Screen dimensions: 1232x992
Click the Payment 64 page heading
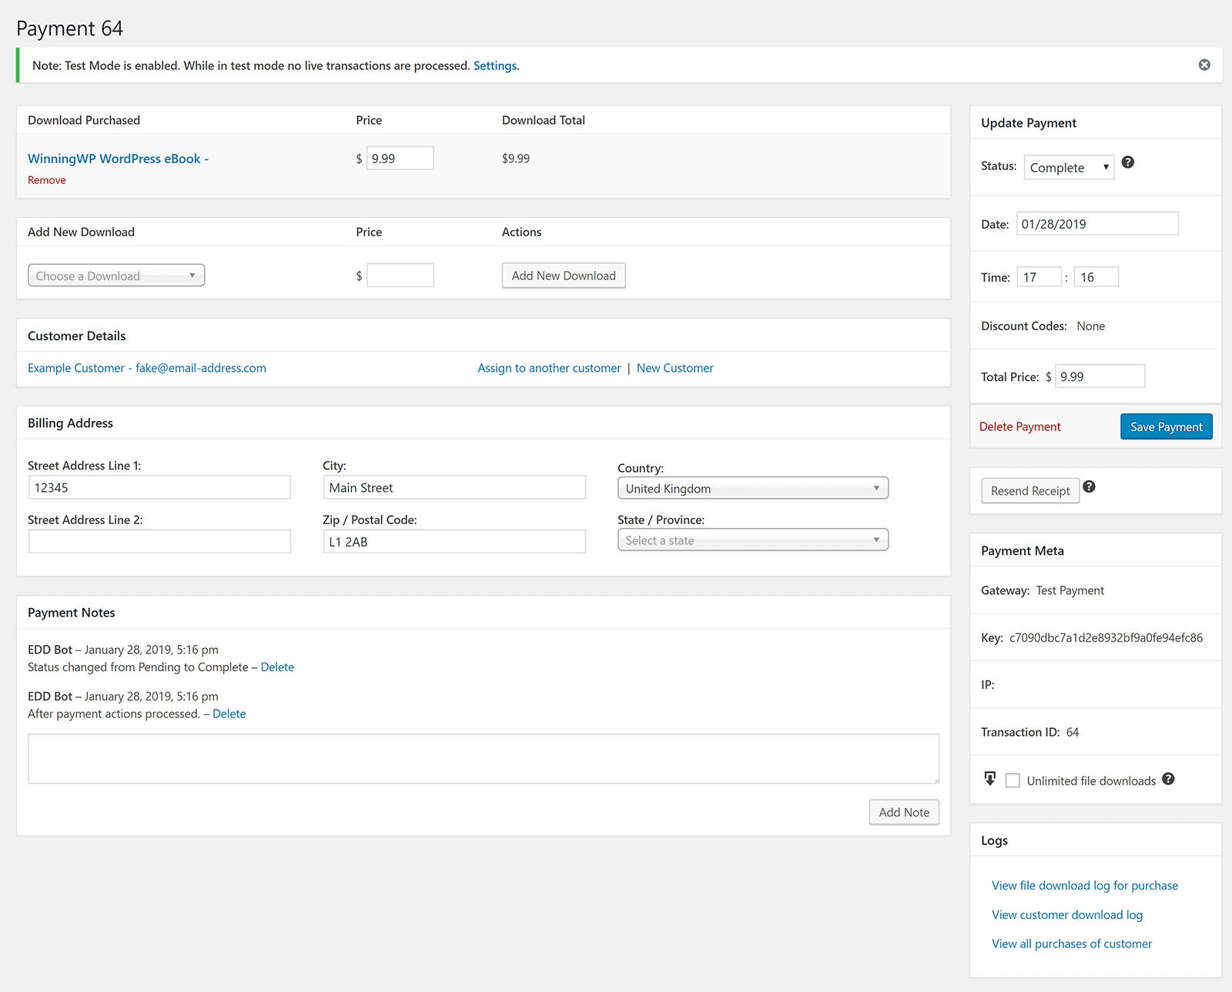(x=69, y=28)
